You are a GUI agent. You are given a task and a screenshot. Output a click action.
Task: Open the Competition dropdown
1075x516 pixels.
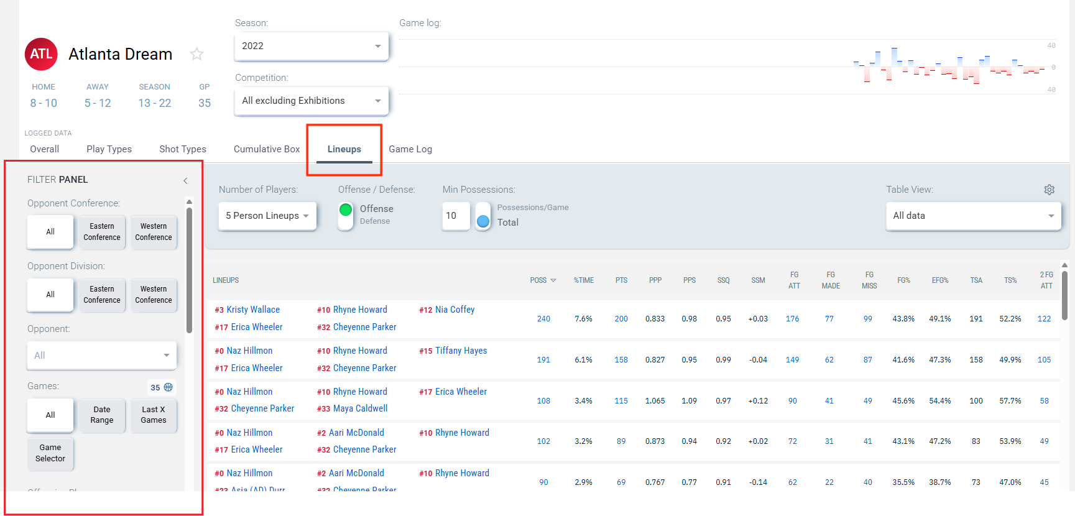311,101
